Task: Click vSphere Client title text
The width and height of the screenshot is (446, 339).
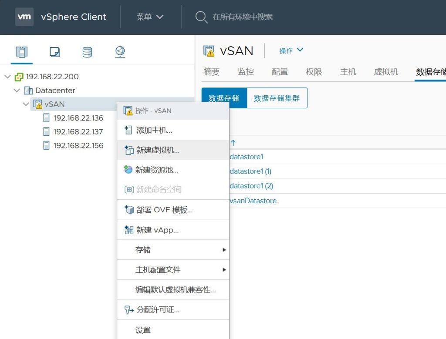Action: (x=73, y=17)
